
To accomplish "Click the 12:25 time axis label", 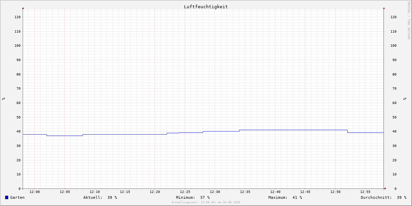I will coord(185,192).
